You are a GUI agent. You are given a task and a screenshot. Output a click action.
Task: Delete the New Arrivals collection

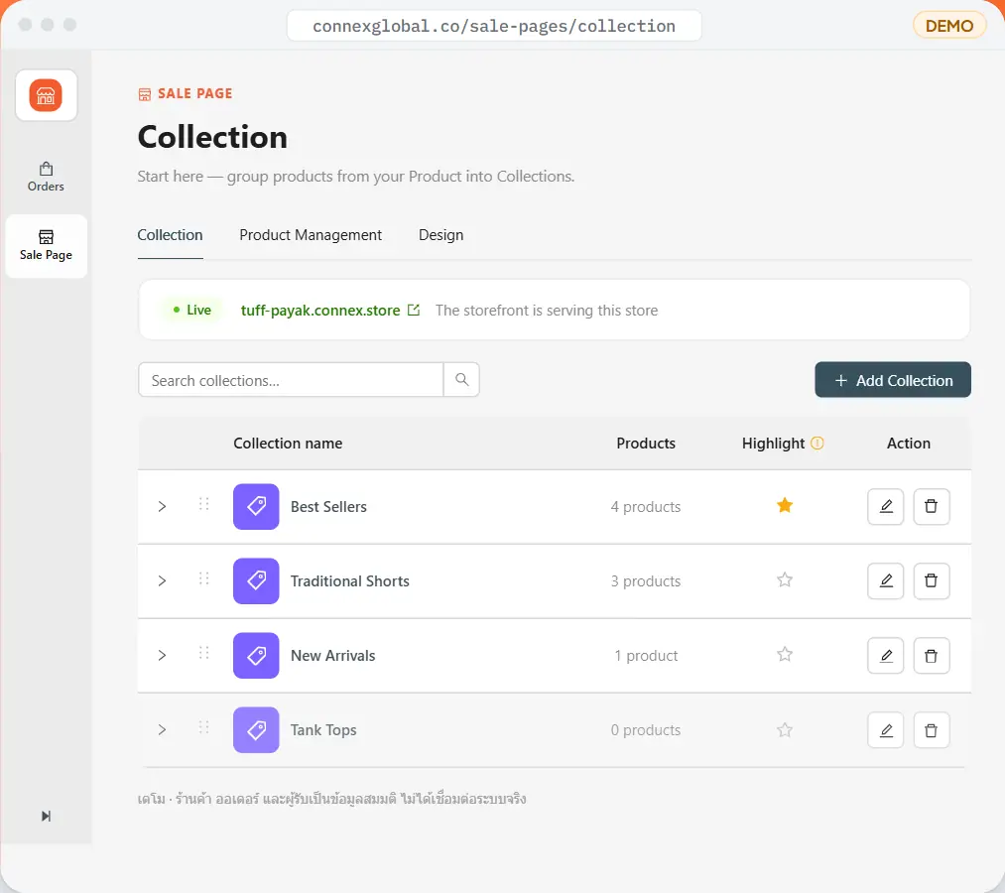[932, 655]
